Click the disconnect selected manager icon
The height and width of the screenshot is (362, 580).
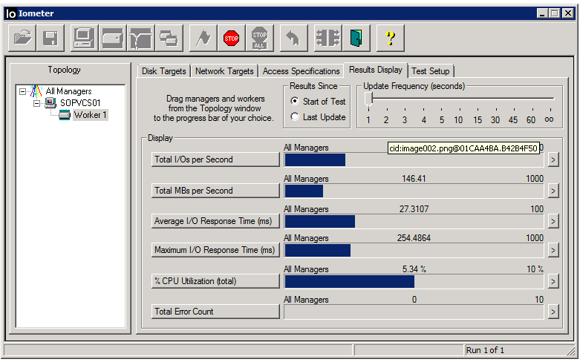(x=328, y=38)
